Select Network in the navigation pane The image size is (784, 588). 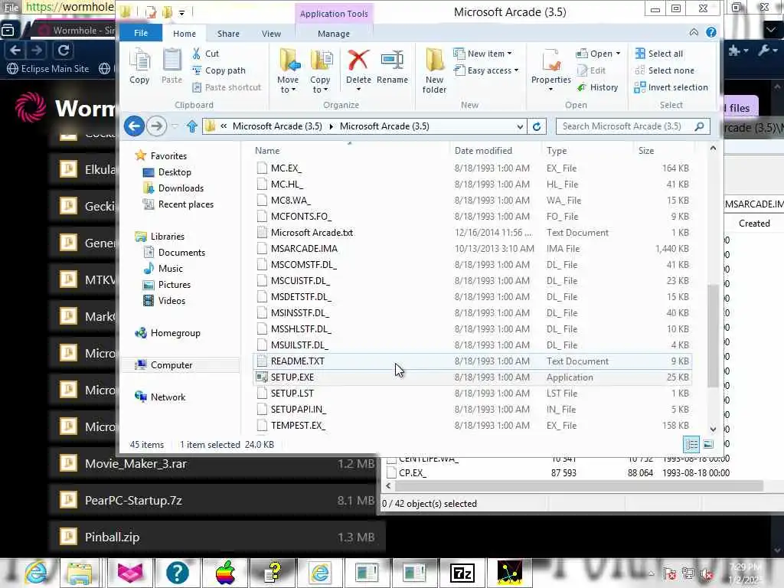168,397
